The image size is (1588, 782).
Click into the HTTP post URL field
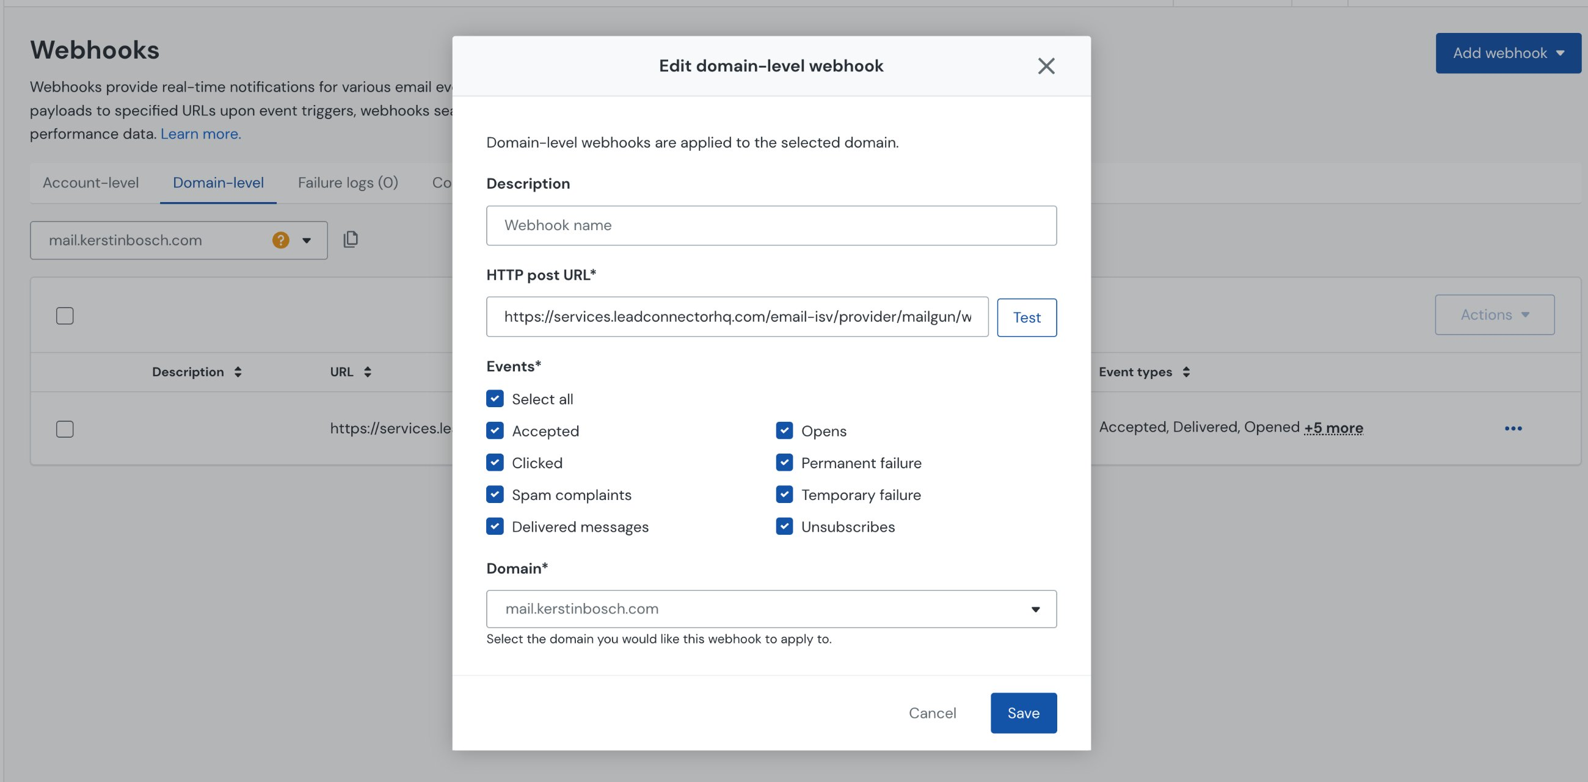737,317
